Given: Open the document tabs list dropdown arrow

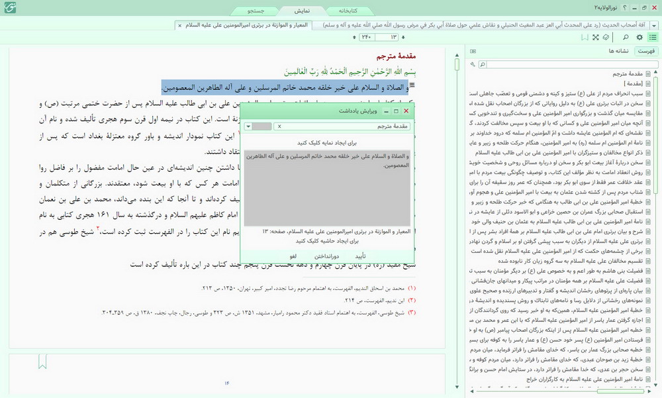Looking at the screenshot, I should point(654,25).
